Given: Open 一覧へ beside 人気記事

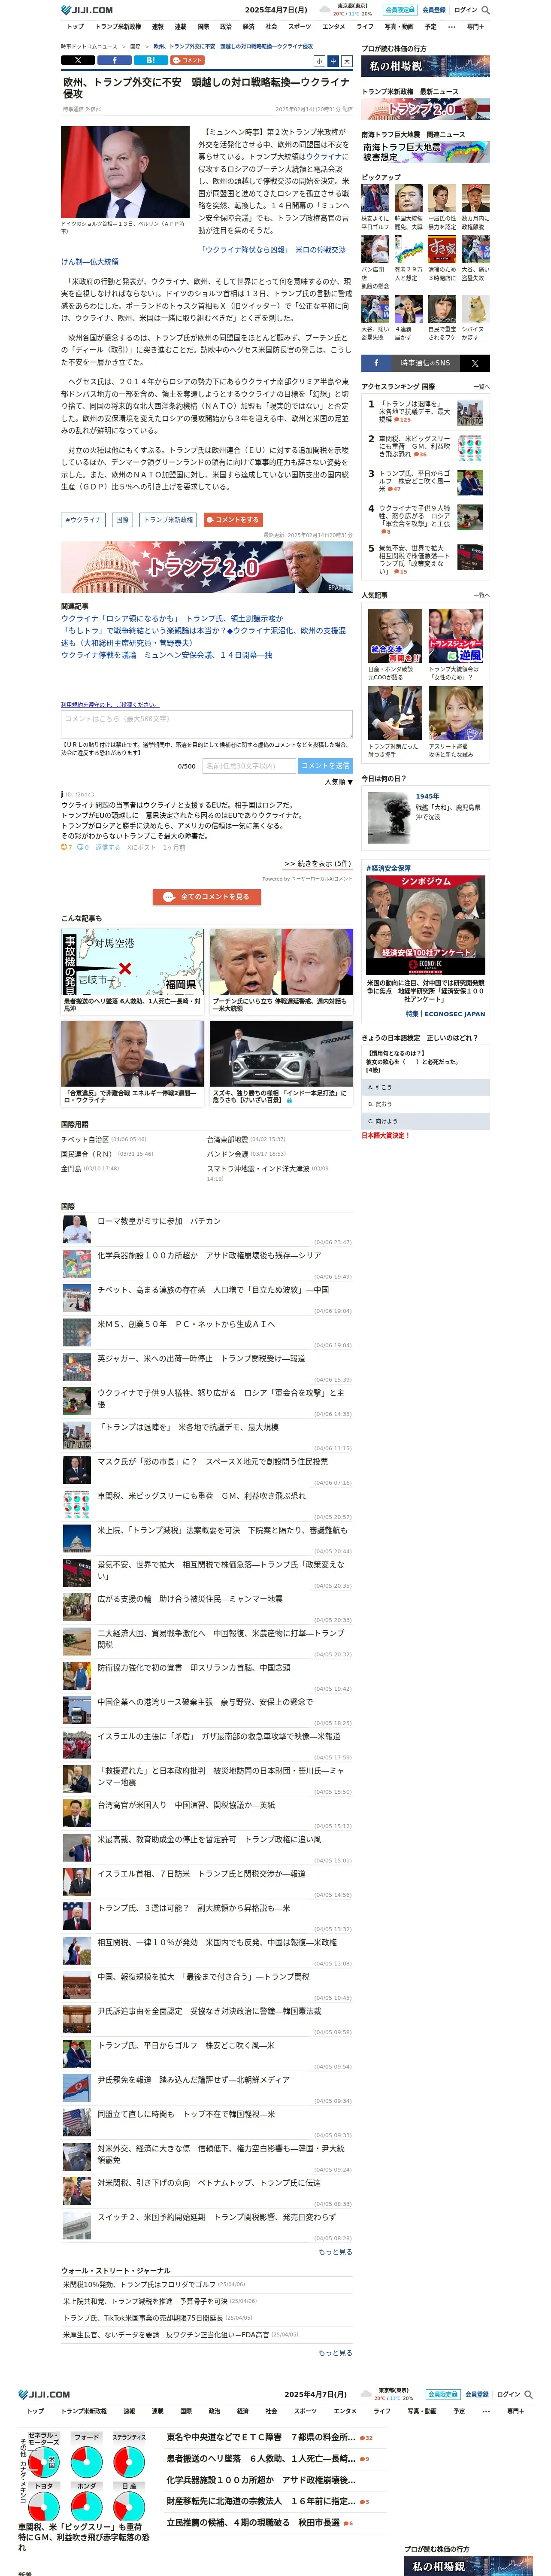Looking at the screenshot, I should coord(482,595).
